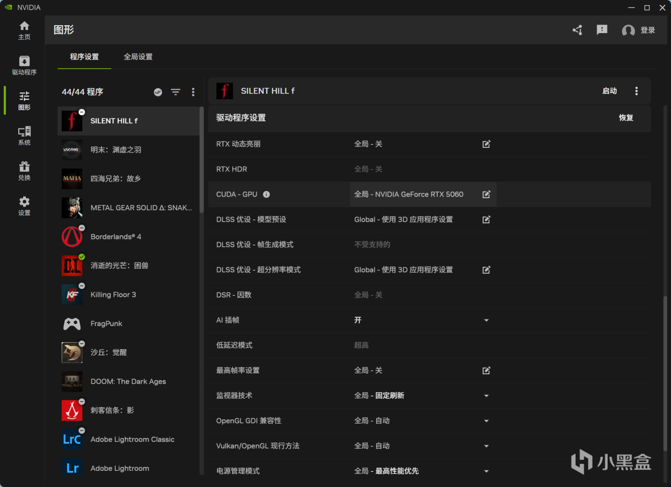Select the Killing Floor 3 icon
The height and width of the screenshot is (487, 671).
[72, 295]
